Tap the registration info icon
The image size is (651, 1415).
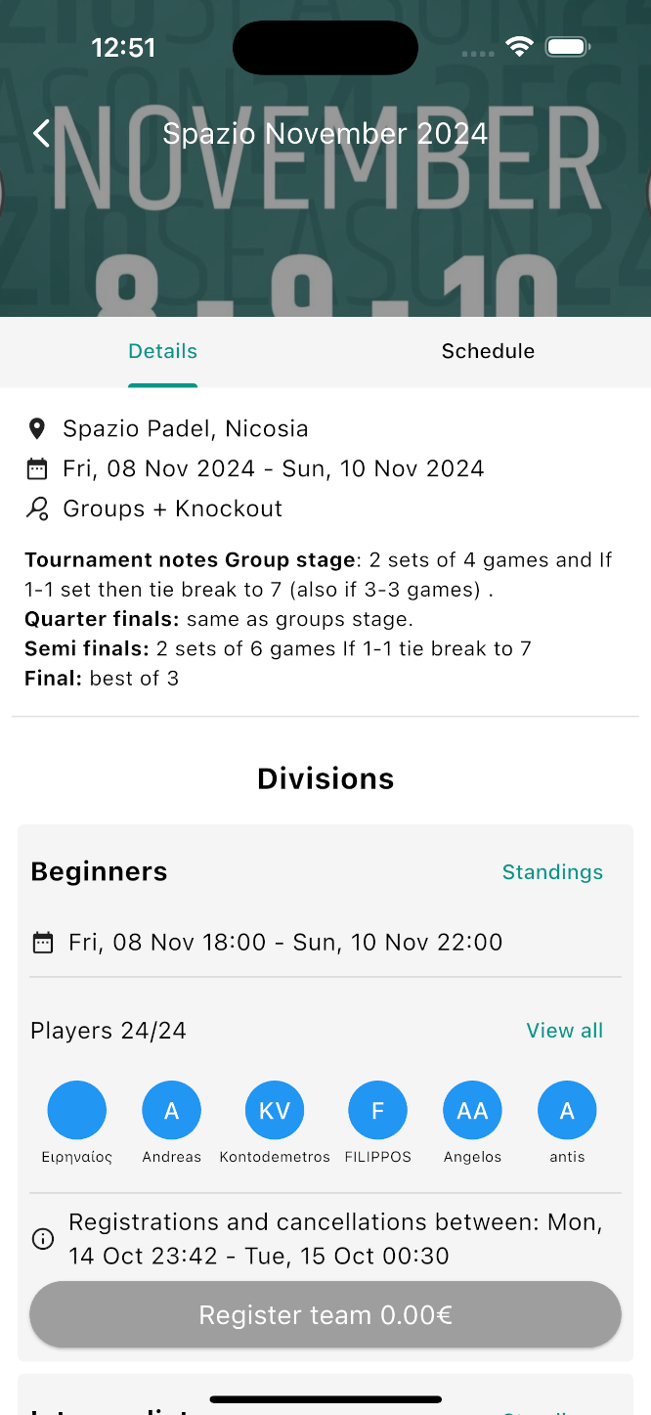[x=43, y=1239]
